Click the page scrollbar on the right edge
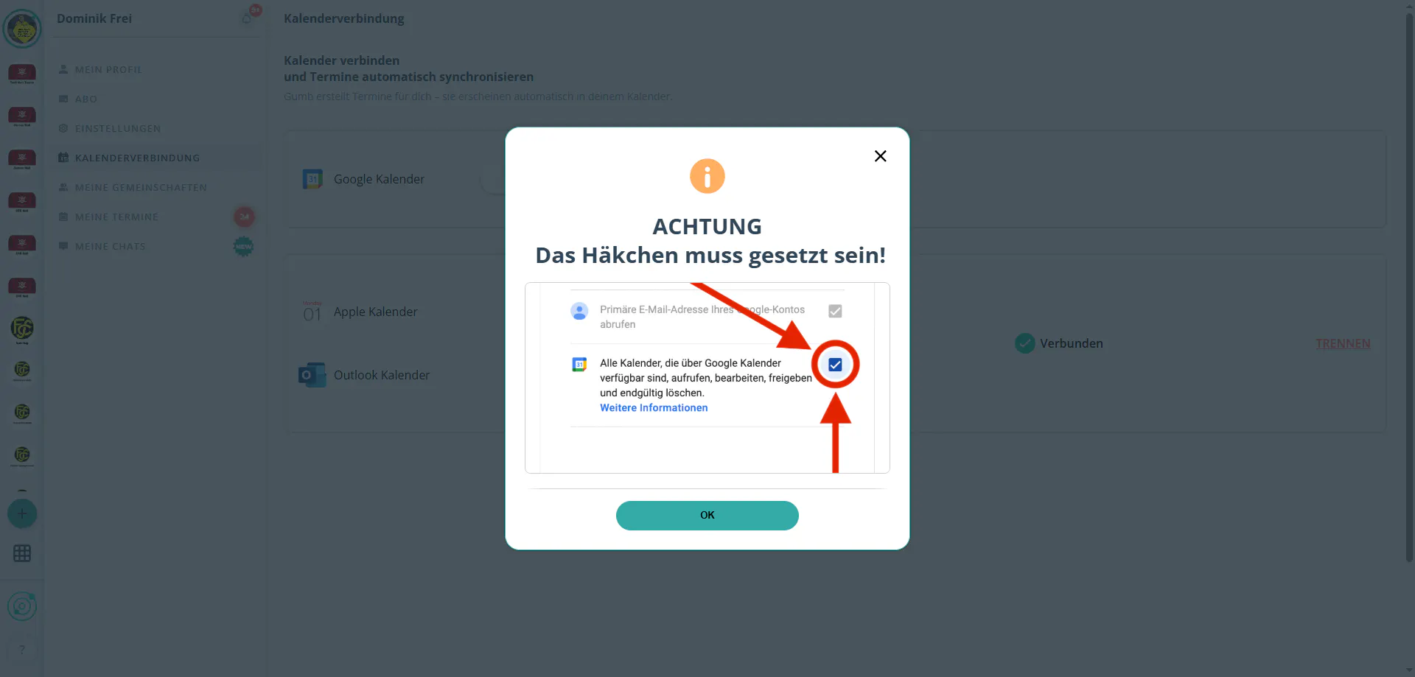Screen dimensions: 1415x677 point(1409,287)
